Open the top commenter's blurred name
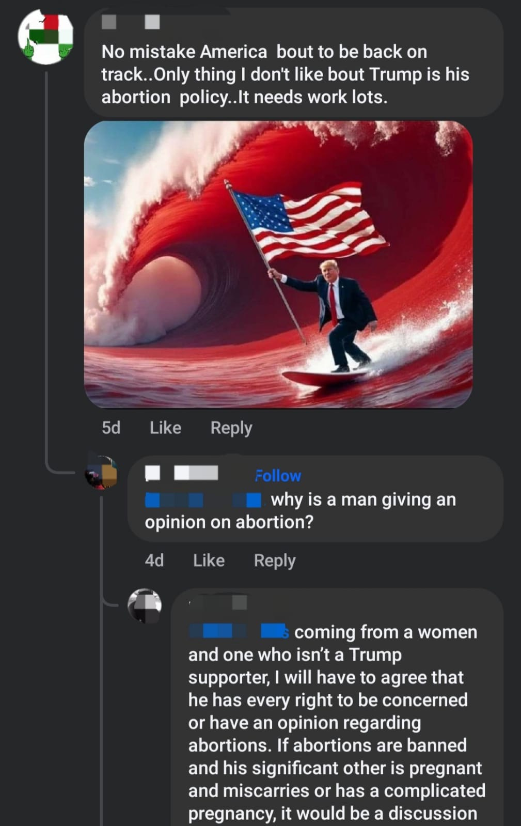Image resolution: width=521 pixels, height=826 pixels. coord(131,22)
